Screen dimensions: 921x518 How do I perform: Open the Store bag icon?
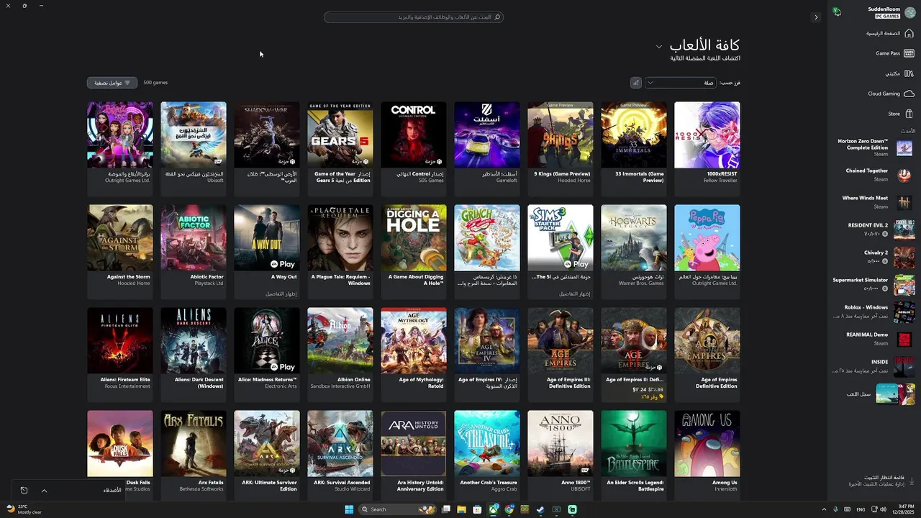point(909,114)
